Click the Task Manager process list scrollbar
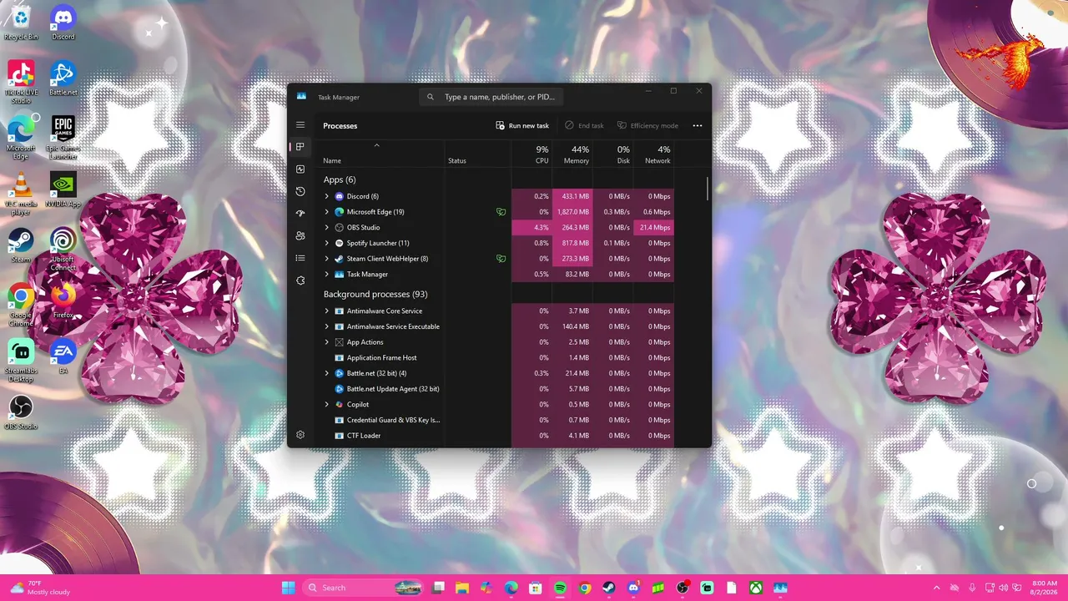This screenshot has height=601, width=1068. [708, 188]
